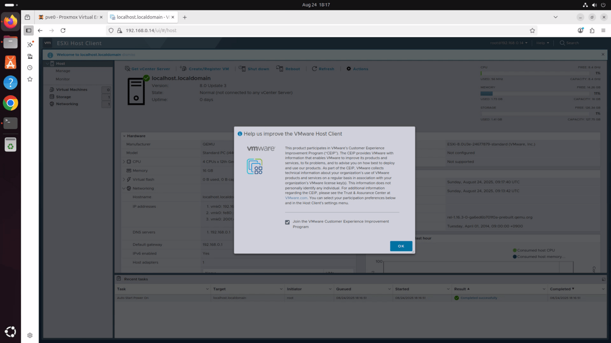Click the Completed successfully result link
Screen dimensions: 611x343
(x=479, y=298)
